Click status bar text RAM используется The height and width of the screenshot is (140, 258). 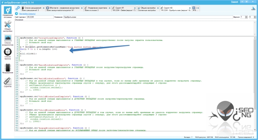pos(225,137)
